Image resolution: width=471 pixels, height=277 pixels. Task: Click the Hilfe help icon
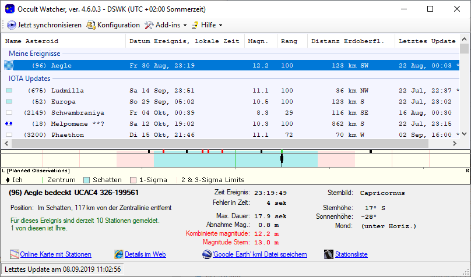195,25
